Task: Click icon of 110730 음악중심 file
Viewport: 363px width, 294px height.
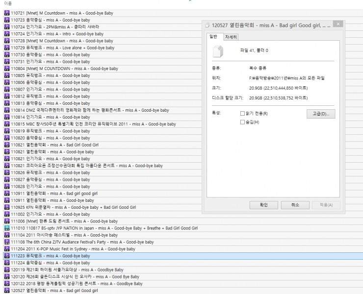Action: coord(7,54)
